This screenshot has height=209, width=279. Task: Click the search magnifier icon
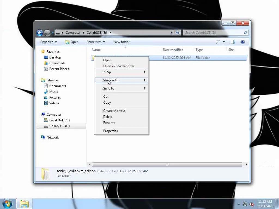click(245, 33)
